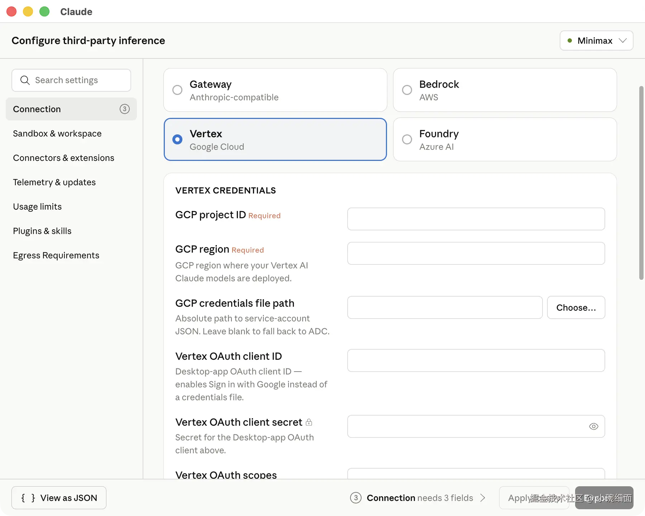Select the Gateway Anthropic-compatible option
Viewport: 645px width, 516px height.
tap(177, 90)
